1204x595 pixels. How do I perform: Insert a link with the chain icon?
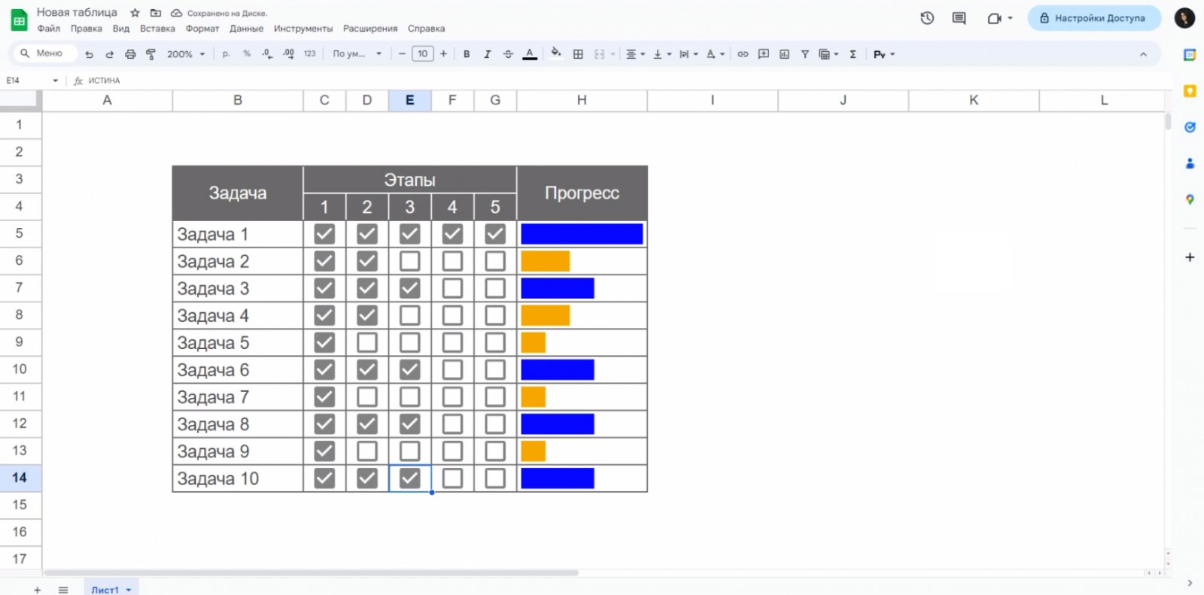pyautogui.click(x=743, y=54)
